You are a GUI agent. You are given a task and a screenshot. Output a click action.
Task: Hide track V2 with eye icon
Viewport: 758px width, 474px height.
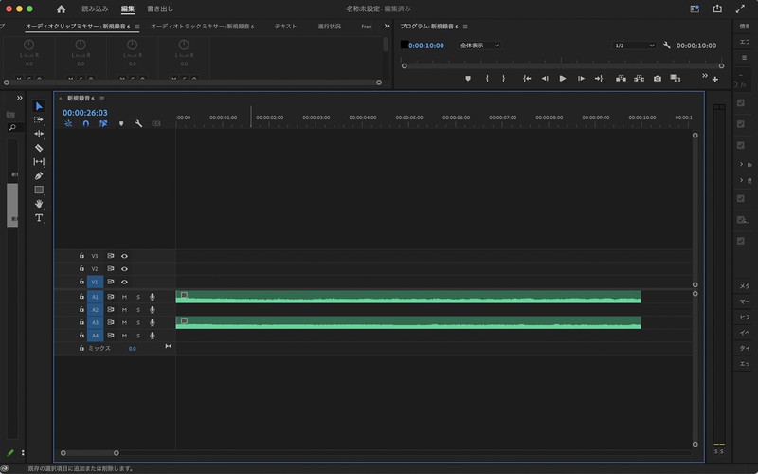pos(124,269)
